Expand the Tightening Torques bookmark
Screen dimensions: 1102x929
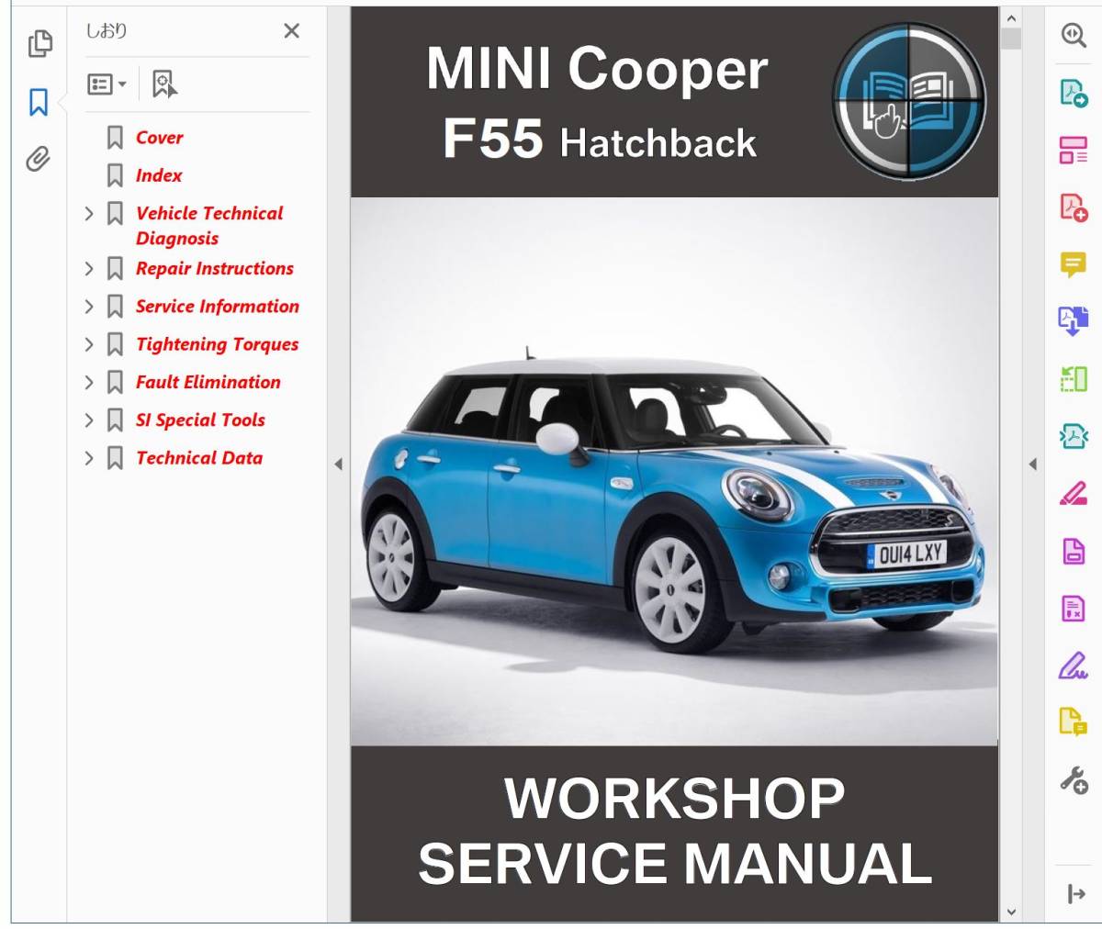coord(89,344)
